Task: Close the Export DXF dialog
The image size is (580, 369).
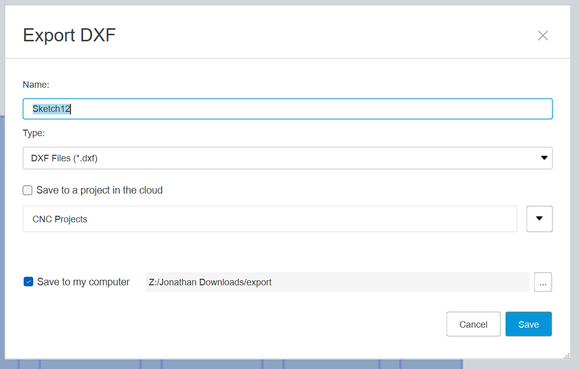Action: coord(542,36)
